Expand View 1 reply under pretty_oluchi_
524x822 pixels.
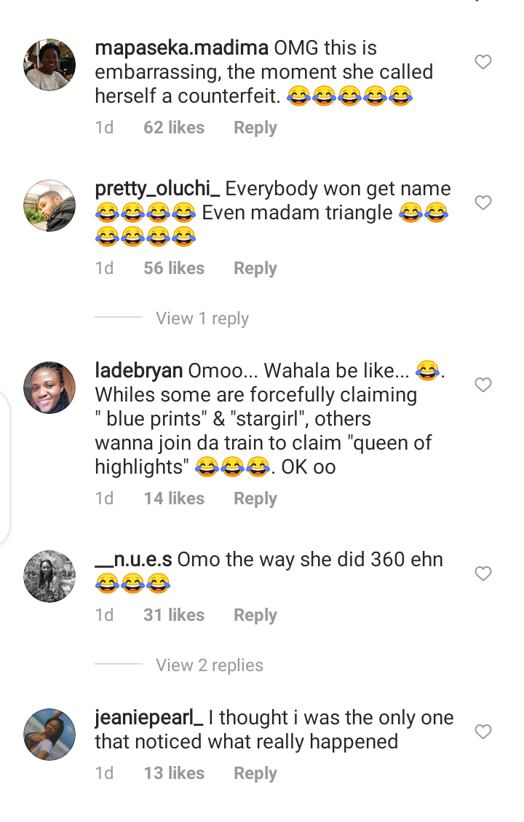(202, 318)
